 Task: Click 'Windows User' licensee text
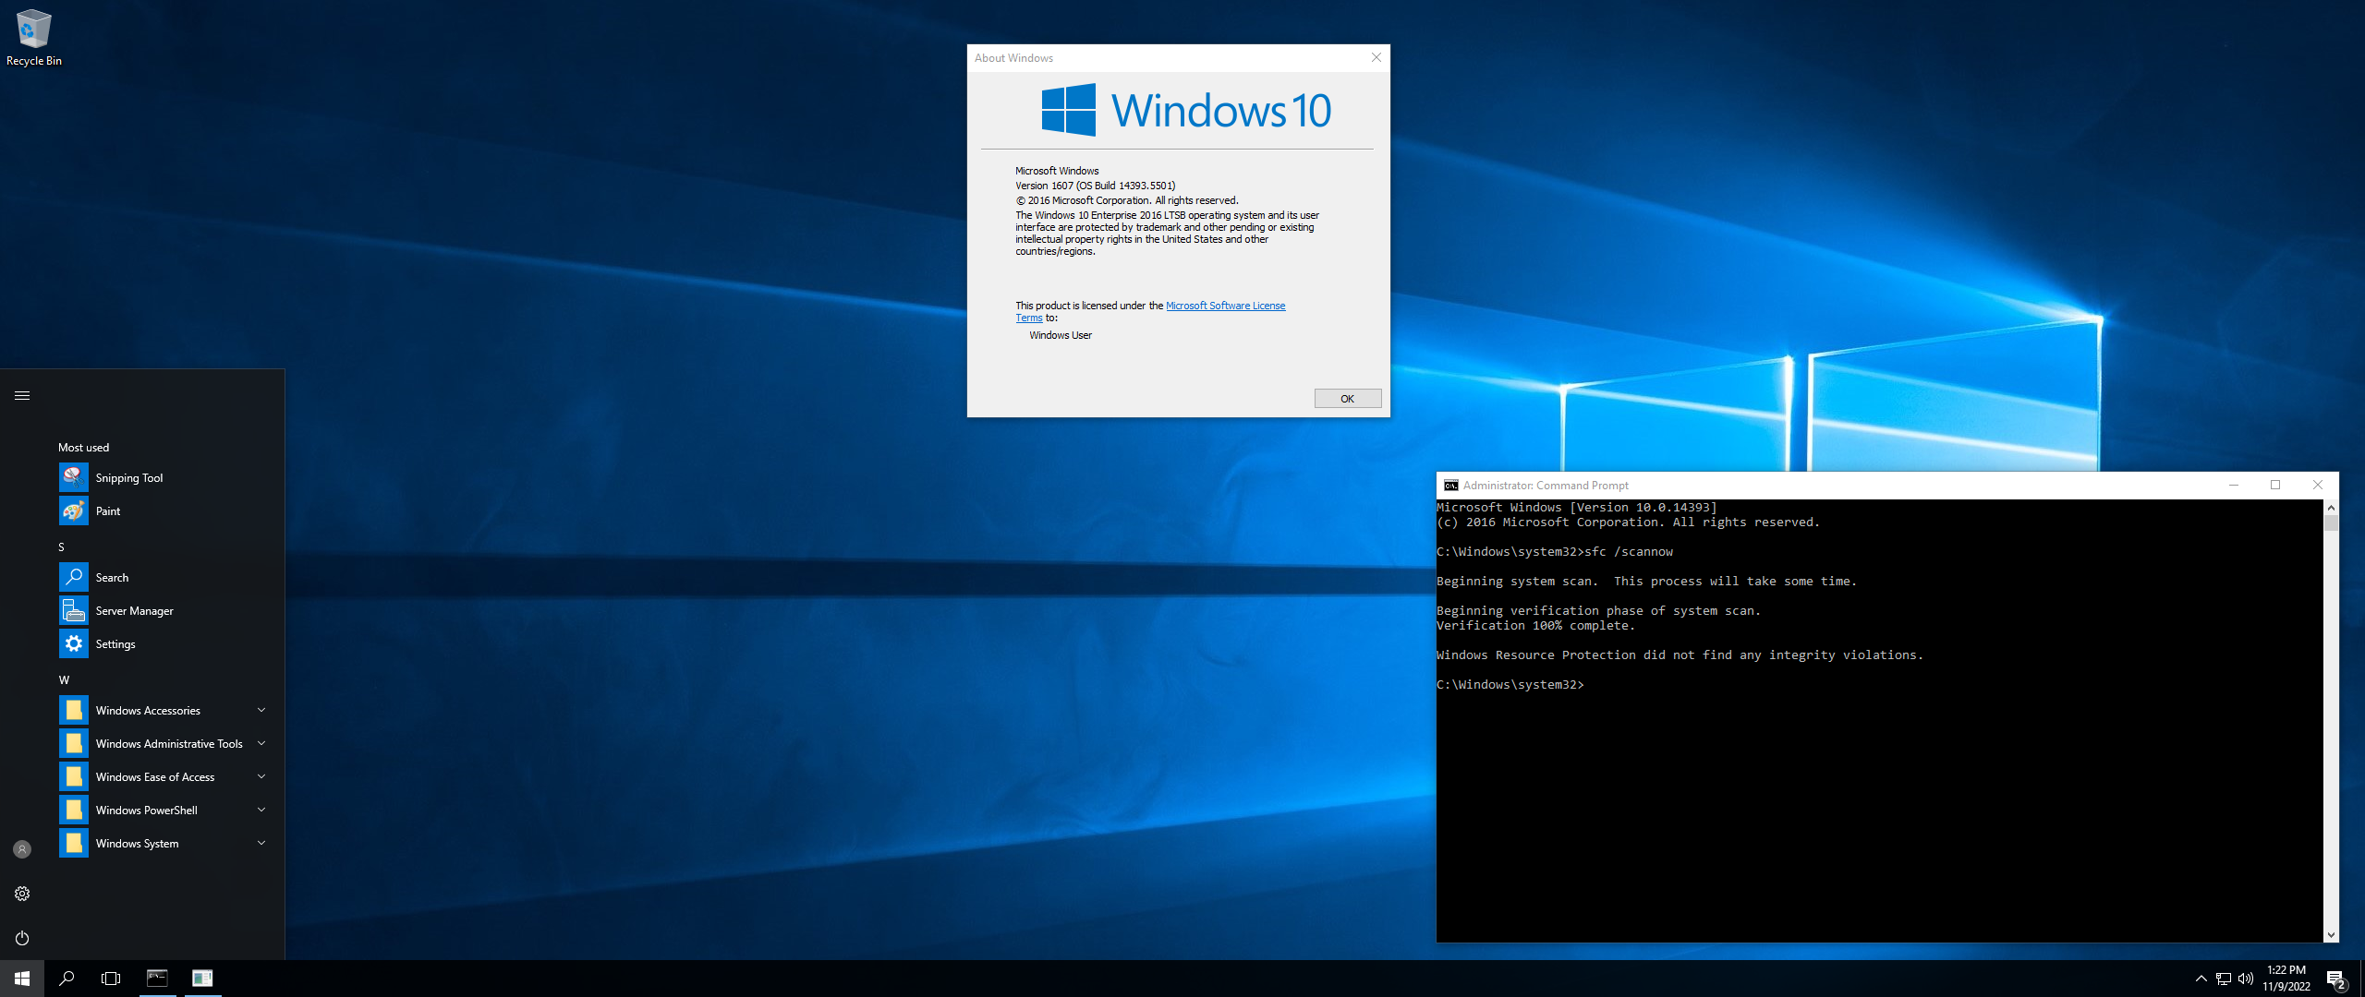tap(1061, 335)
